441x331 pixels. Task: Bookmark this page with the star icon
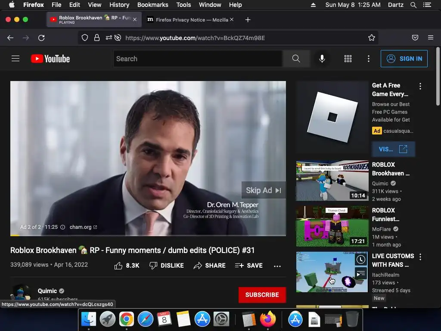pos(372,38)
